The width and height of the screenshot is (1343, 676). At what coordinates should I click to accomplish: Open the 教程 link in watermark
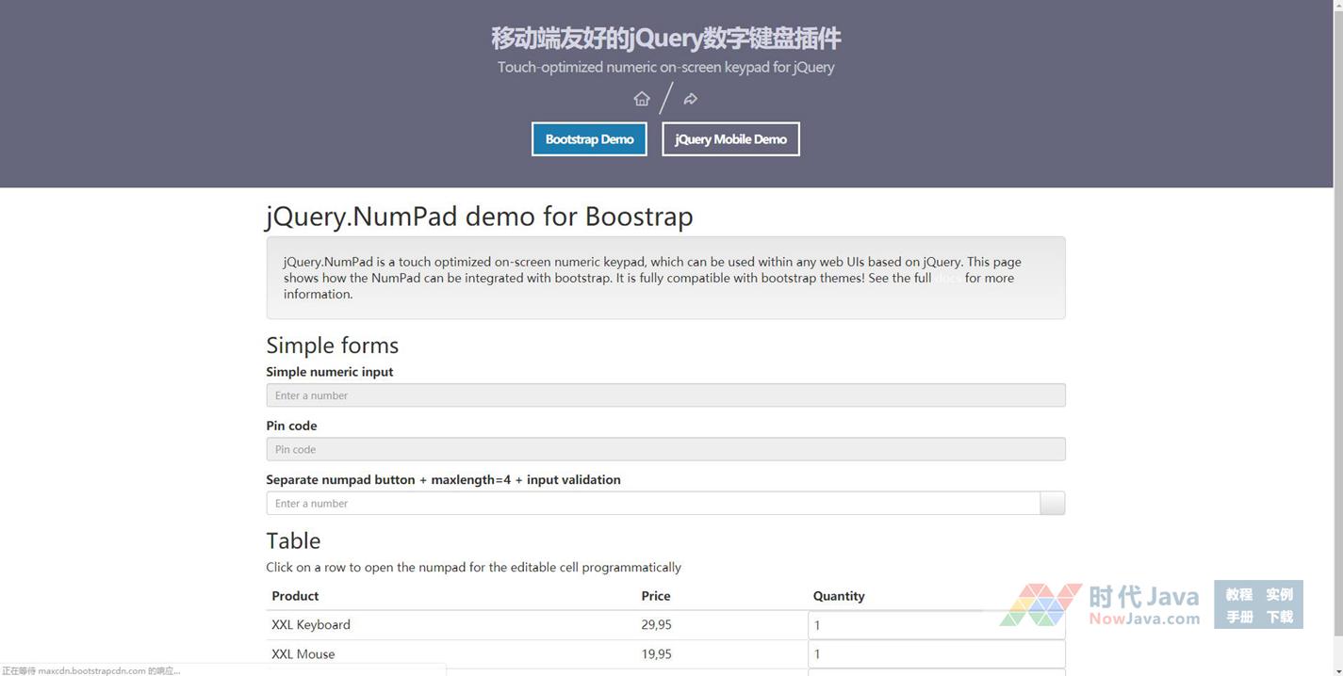pos(1238,594)
